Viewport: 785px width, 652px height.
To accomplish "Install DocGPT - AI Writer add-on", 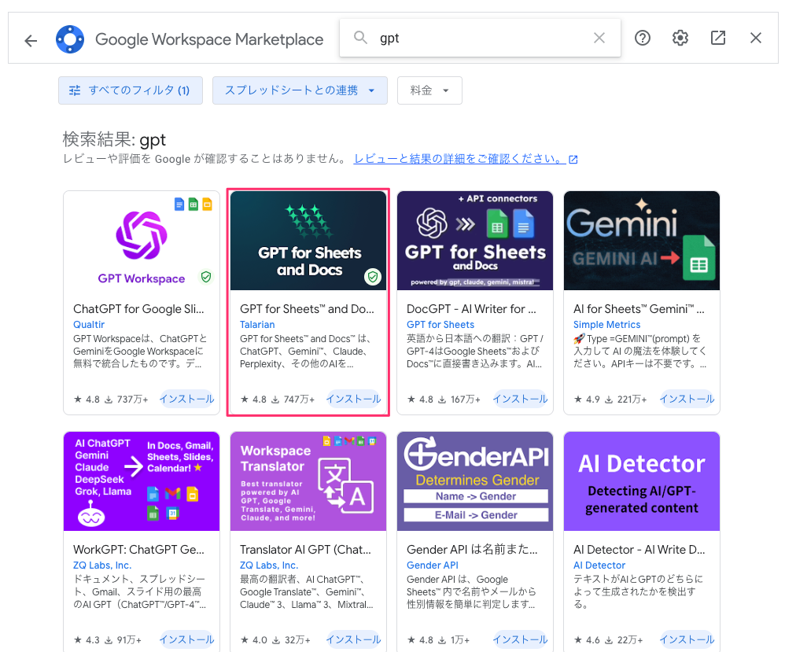I will [x=520, y=399].
